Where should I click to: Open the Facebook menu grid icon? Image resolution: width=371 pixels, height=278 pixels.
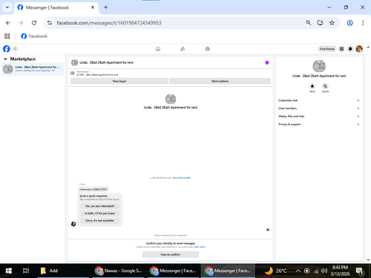click(341, 49)
